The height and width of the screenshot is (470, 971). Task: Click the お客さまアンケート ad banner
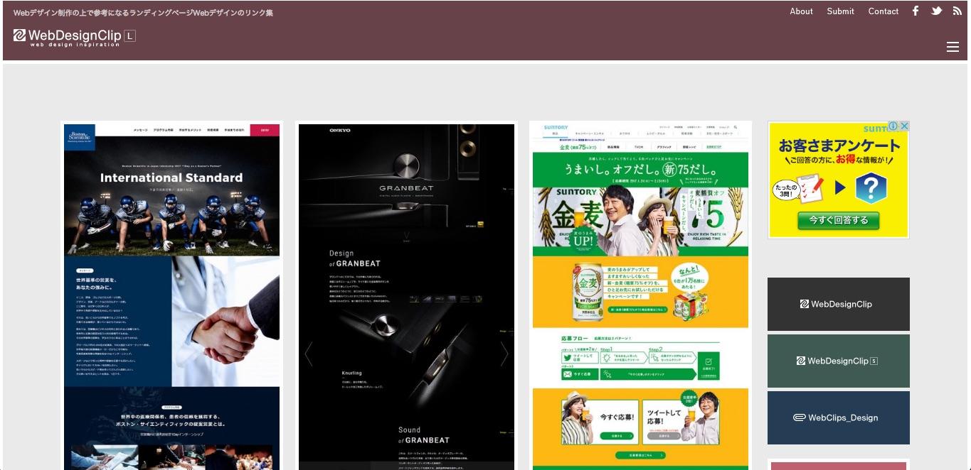[x=839, y=180]
